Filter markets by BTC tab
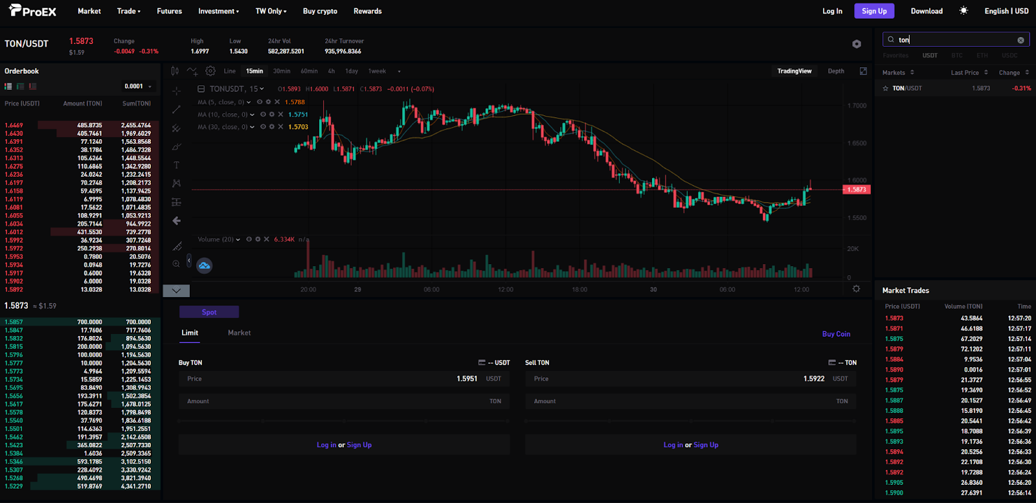 pos(957,56)
